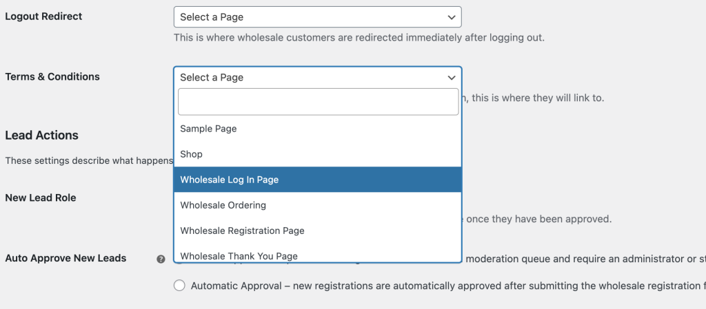Open the Logout Redirect page selector
This screenshot has width=706, height=309.
(x=317, y=17)
